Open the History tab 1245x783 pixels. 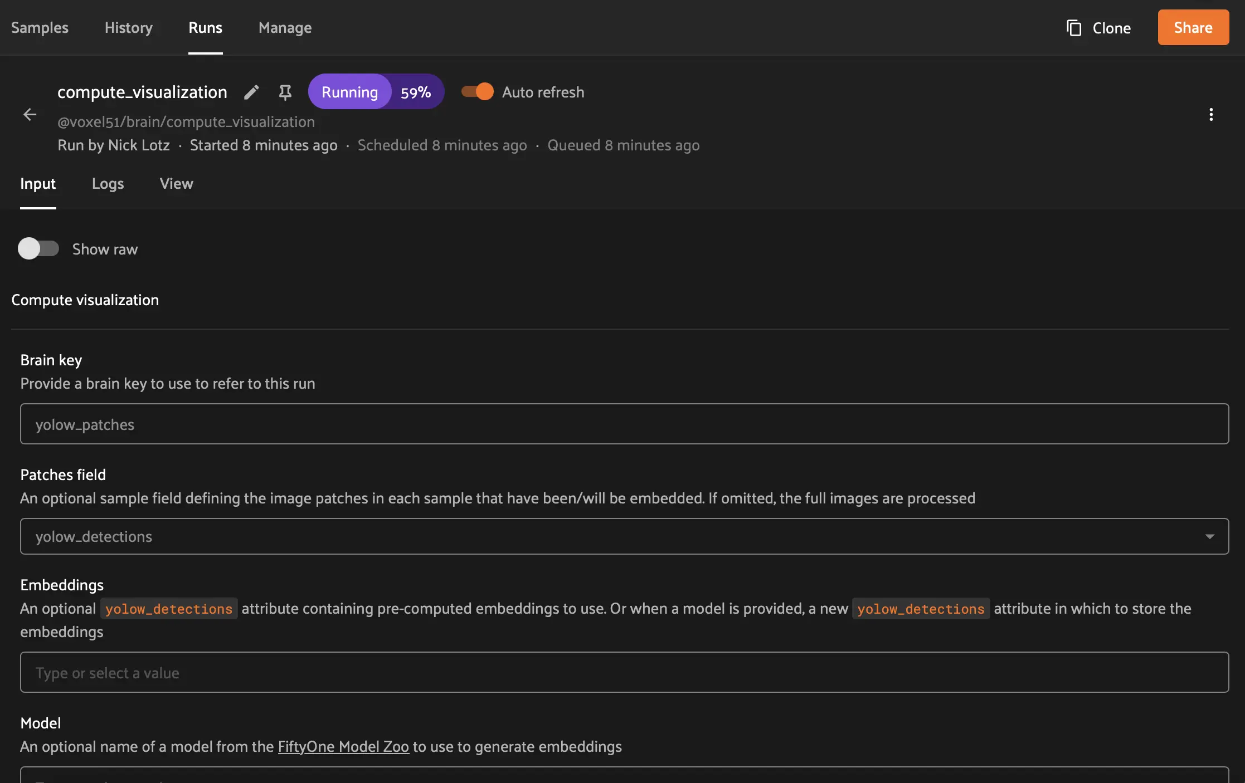(x=129, y=28)
